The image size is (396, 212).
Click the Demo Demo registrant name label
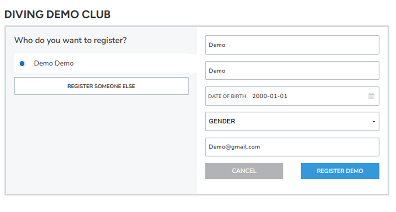(54, 64)
